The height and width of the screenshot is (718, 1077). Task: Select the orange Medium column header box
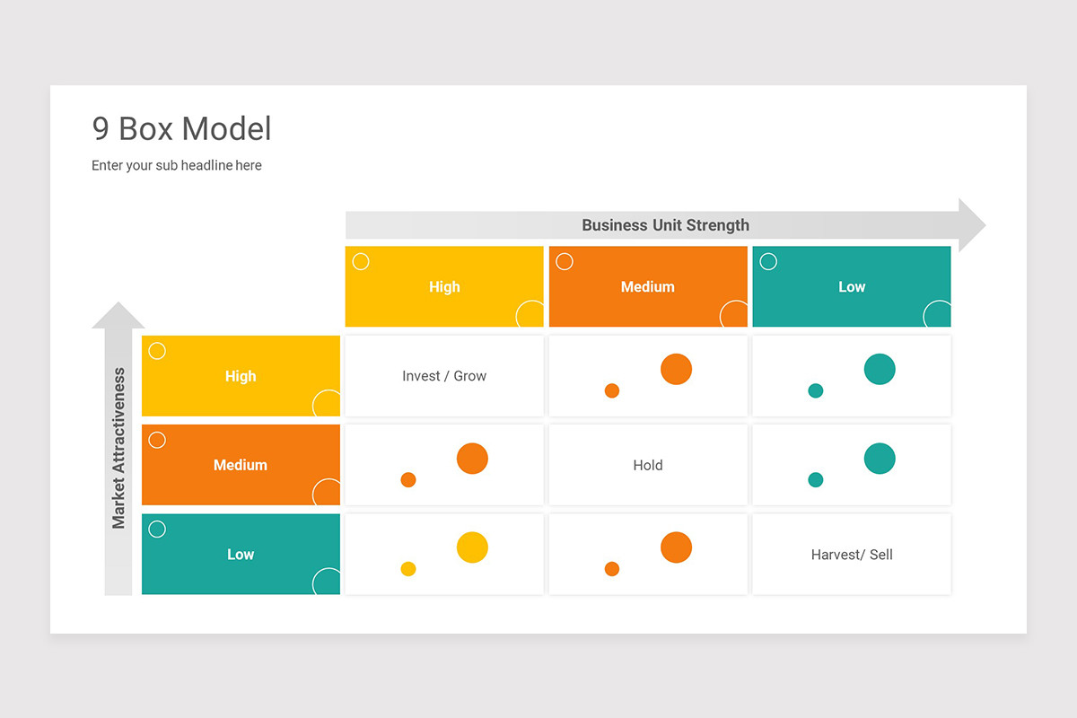point(647,286)
